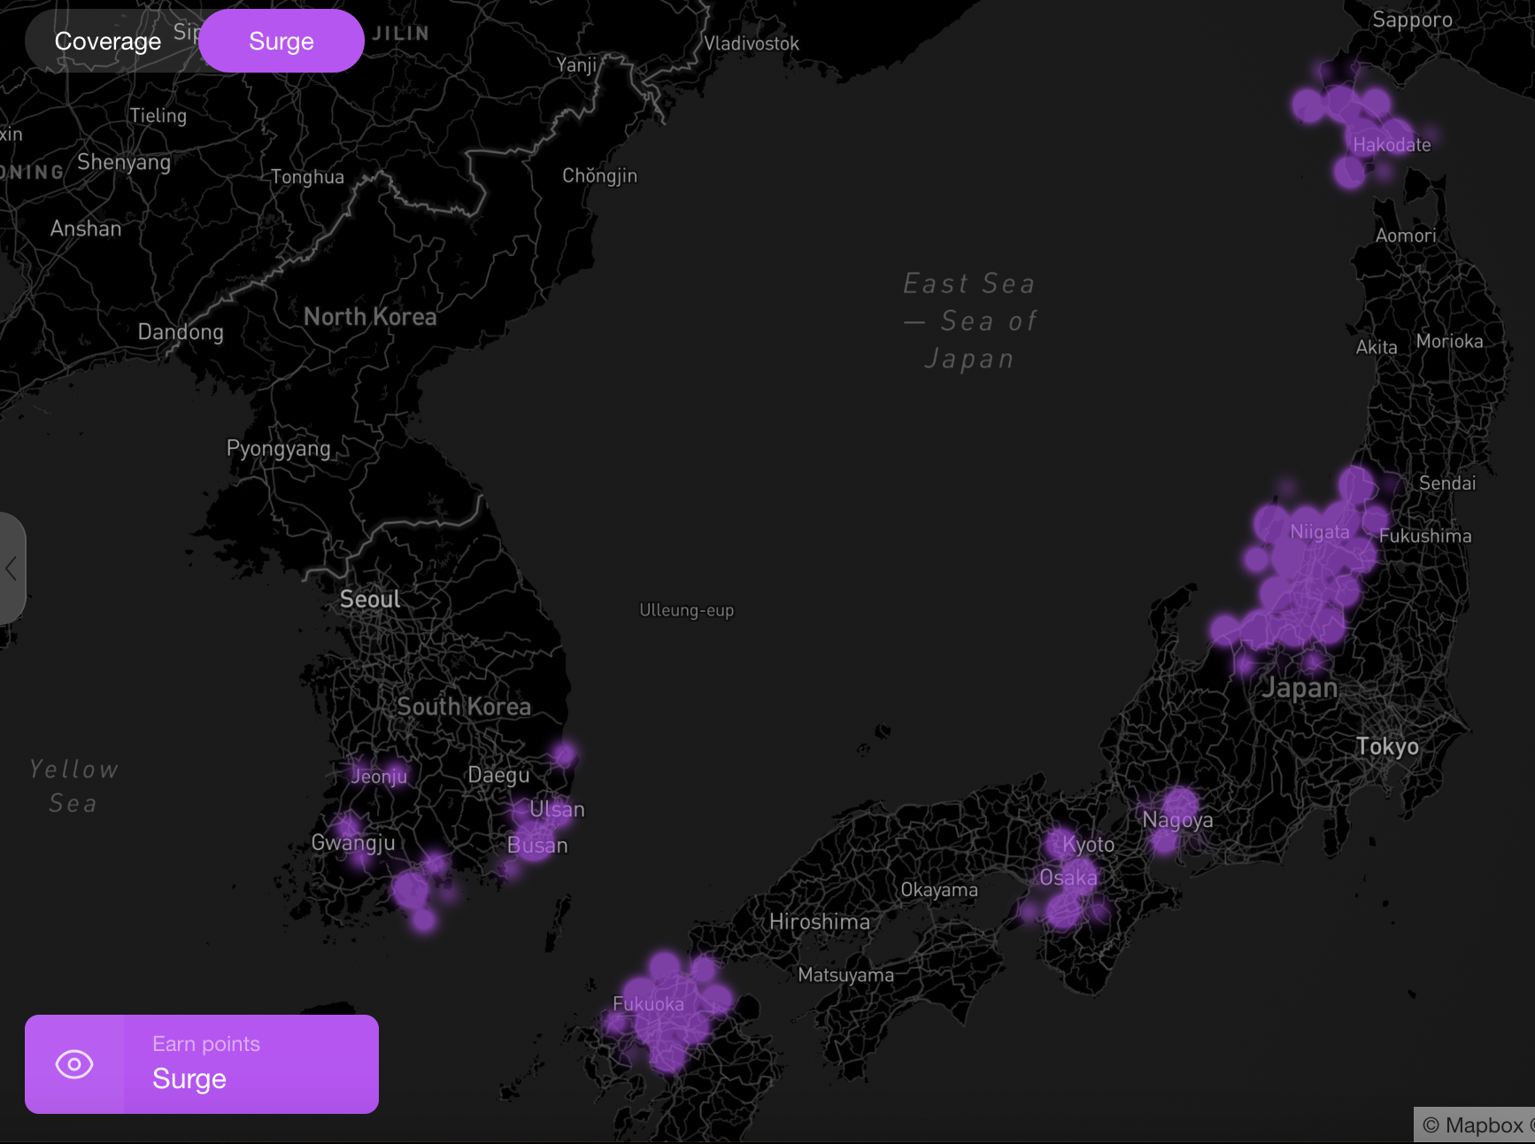Click the Nagoya label on map
Viewport: 1535px width, 1144px height.
1177,820
